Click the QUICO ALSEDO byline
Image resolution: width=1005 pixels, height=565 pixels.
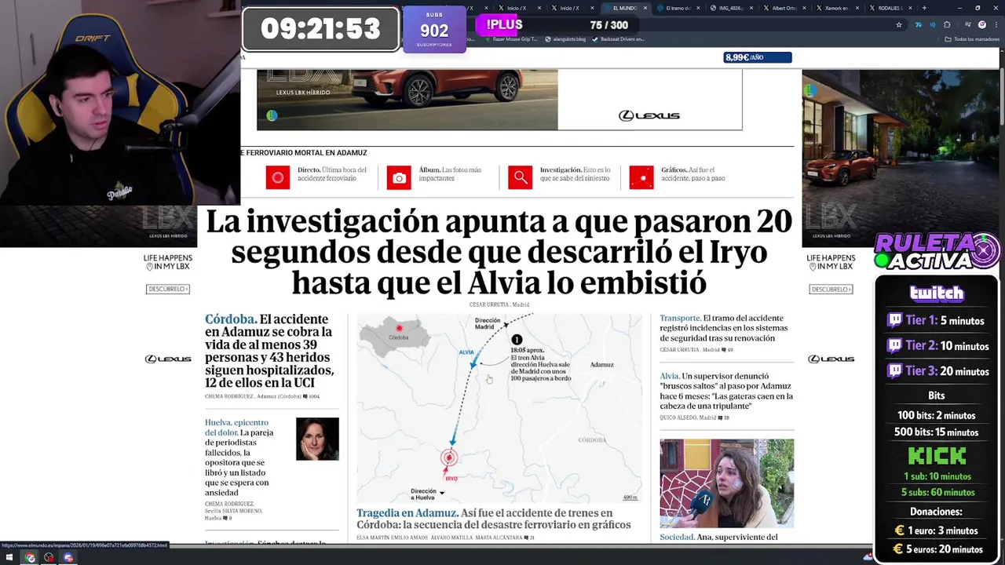point(678,417)
